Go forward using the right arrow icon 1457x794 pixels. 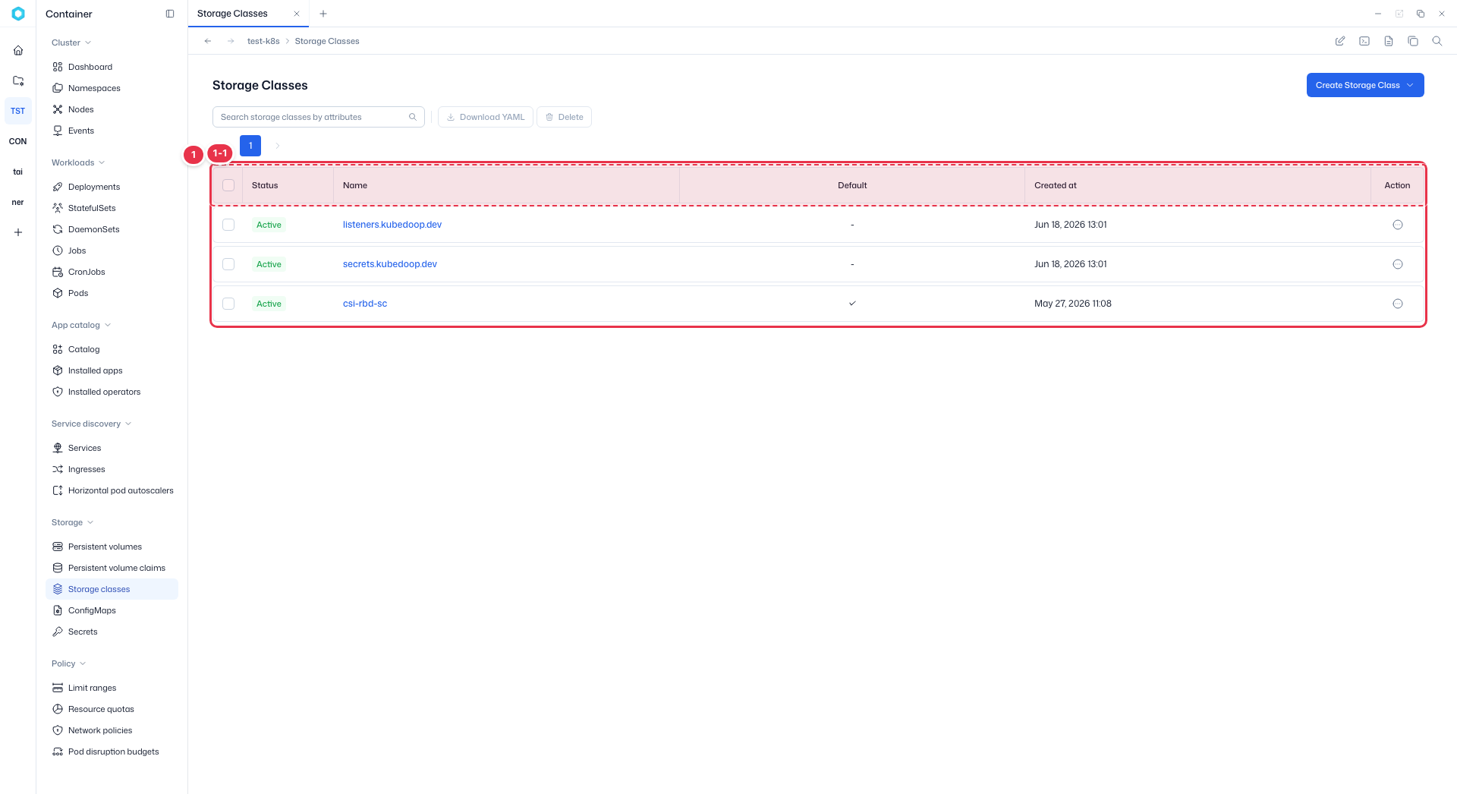pyautogui.click(x=231, y=41)
